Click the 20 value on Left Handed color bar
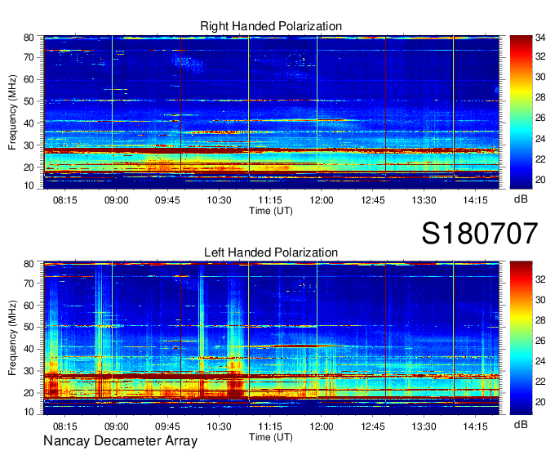The height and width of the screenshot is (451, 555). (x=540, y=402)
